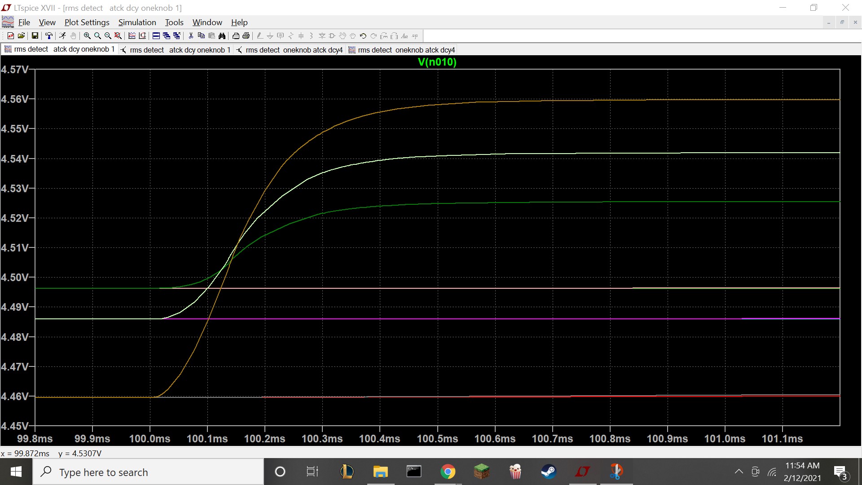This screenshot has height=485, width=862.
Task: Click the Pick Visible Traces icon
Action: pos(132,36)
